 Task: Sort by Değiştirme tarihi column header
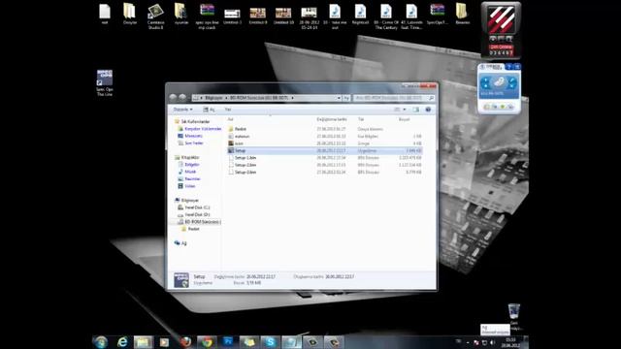point(332,119)
